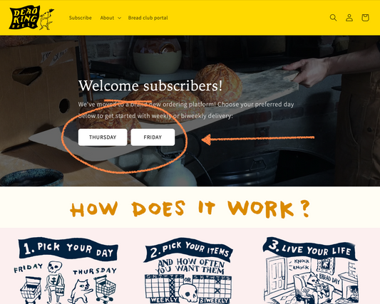The image size is (380, 304).
Task: Expand the About dropdown chevron
Action: click(x=119, y=18)
